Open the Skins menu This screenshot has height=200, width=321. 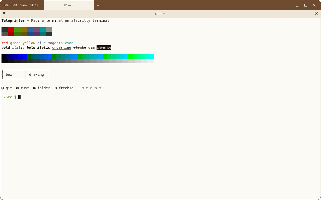(34, 5)
